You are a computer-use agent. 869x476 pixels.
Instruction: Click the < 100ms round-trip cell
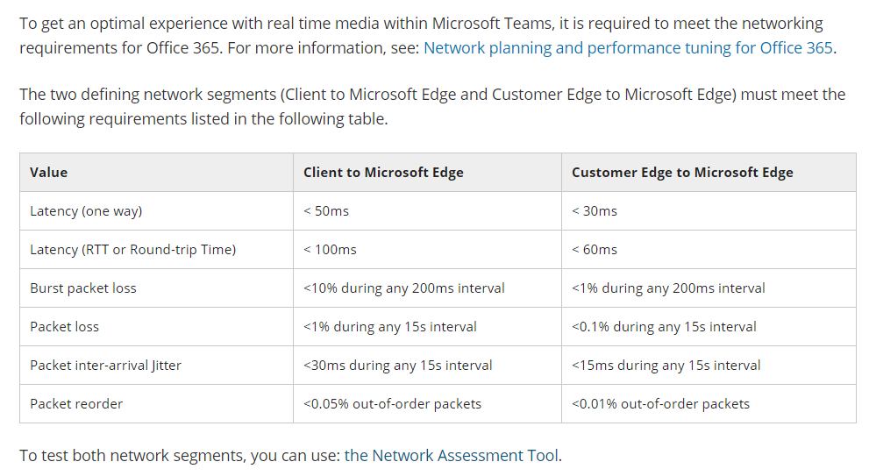pos(330,250)
